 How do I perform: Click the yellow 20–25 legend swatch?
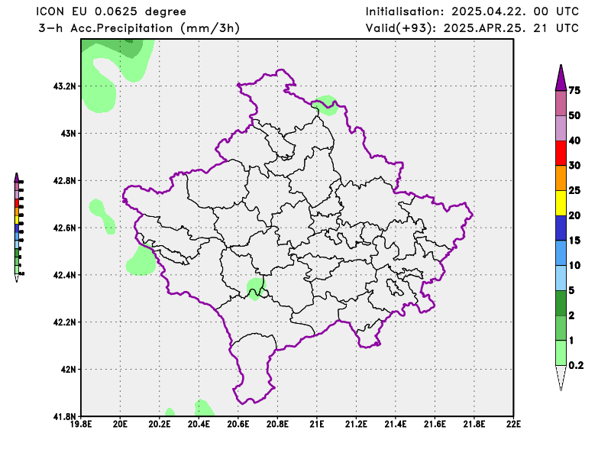click(561, 203)
